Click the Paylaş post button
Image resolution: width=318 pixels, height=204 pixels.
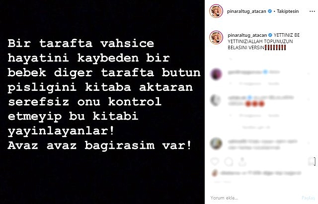(308, 198)
